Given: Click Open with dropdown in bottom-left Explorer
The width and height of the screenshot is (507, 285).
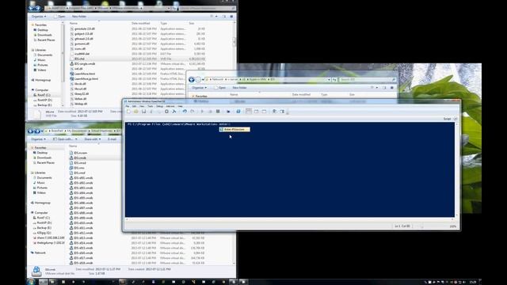Looking at the screenshot, I should 65,139.
